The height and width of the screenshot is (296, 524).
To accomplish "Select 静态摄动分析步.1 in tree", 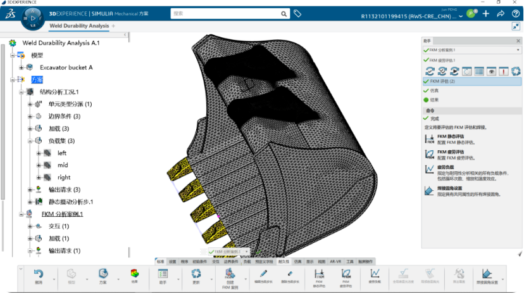I will pos(71,202).
